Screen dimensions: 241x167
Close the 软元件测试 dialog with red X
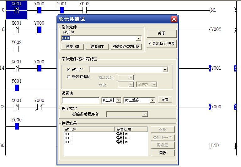pos(174,19)
